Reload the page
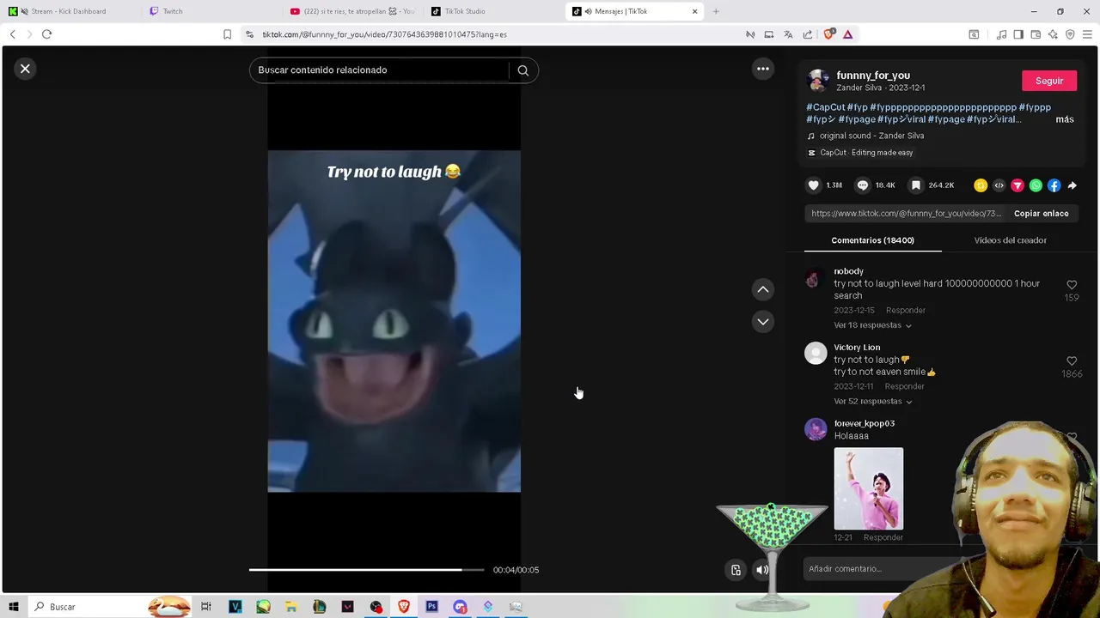This screenshot has height=618, width=1100. click(46, 34)
